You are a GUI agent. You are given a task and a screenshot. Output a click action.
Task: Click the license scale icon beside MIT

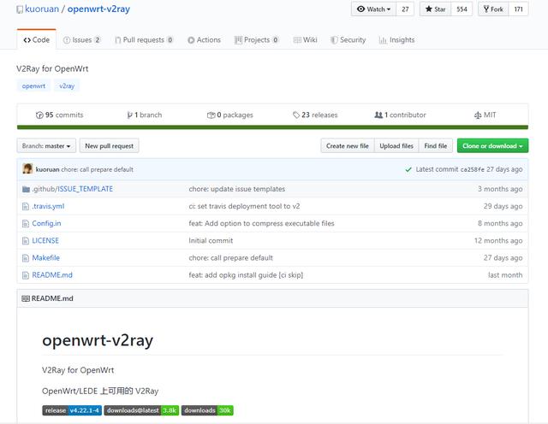point(478,115)
